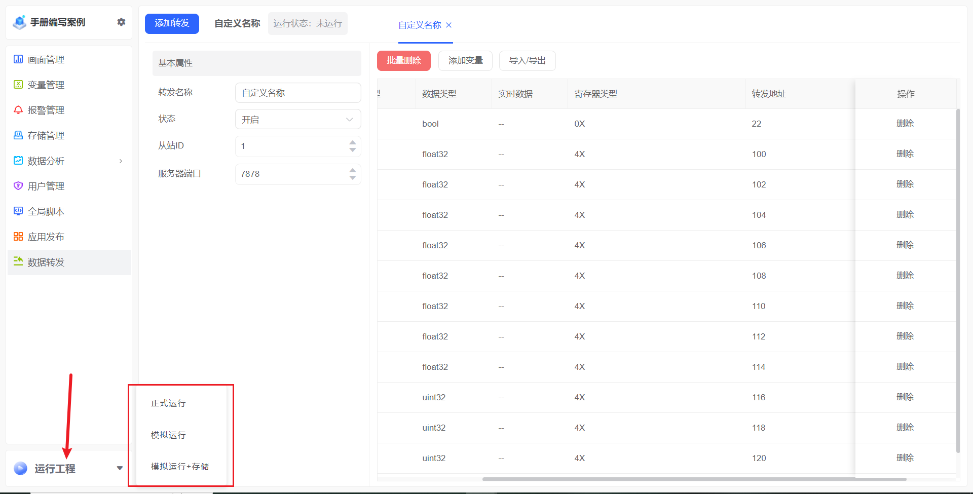
Task: Click the 用户管理 shield icon
Action: [x=18, y=186]
